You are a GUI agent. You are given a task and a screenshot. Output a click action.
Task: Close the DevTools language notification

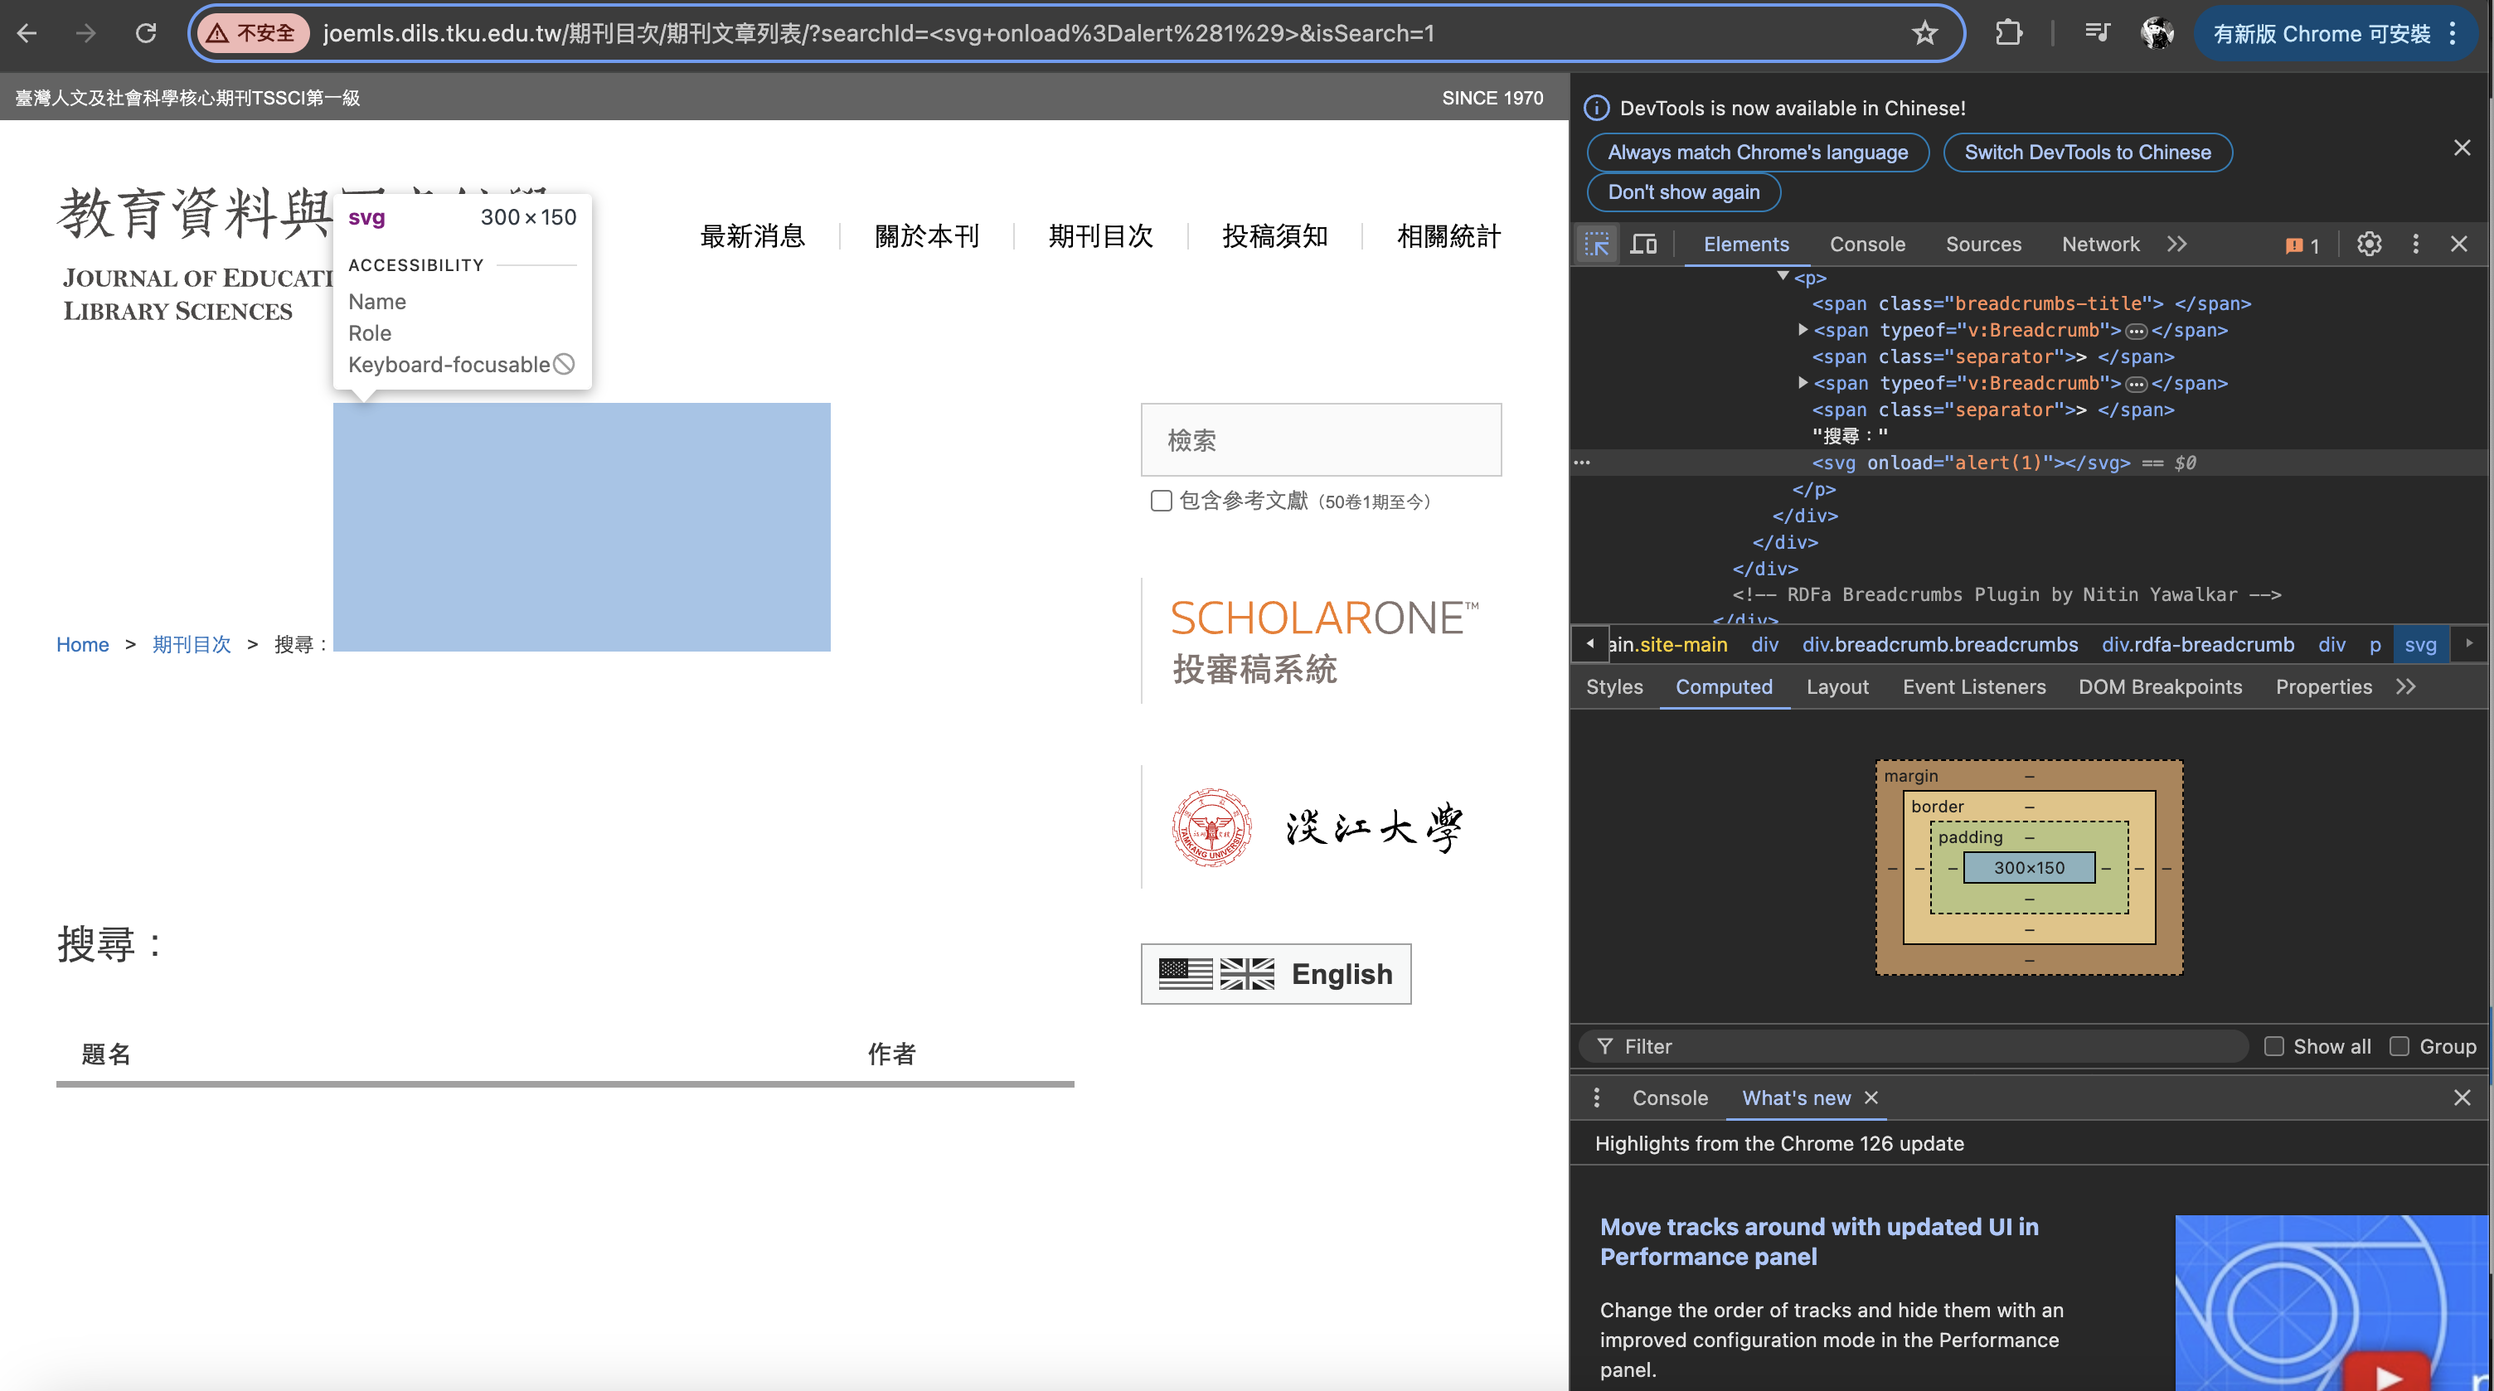tap(2462, 147)
